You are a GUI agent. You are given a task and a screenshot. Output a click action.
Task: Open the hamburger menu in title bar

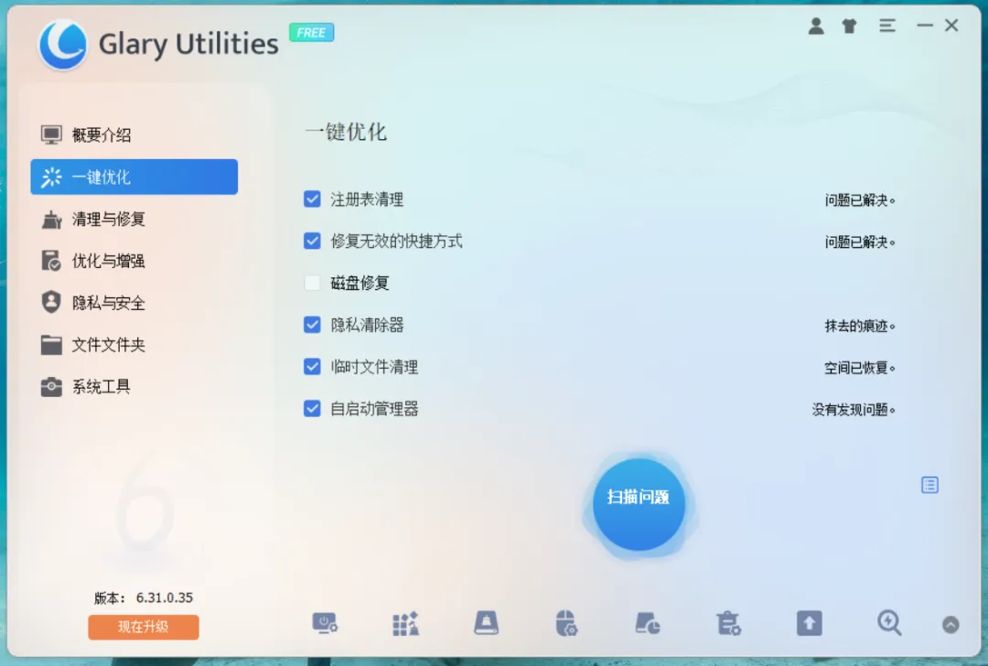tap(887, 26)
